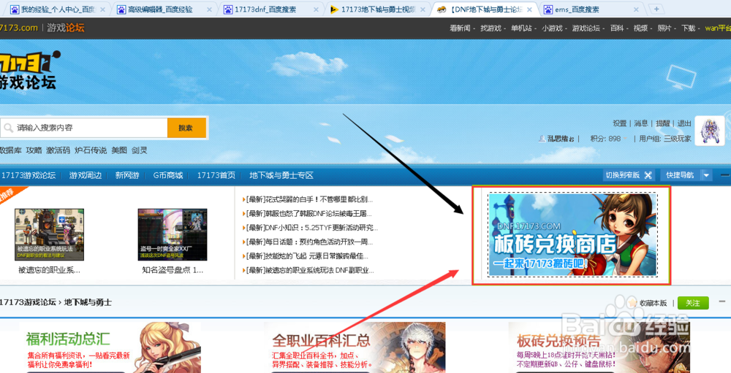The height and width of the screenshot is (373, 731).
Task: Open the 板砖兑换预告 banner
Action: [599, 347]
